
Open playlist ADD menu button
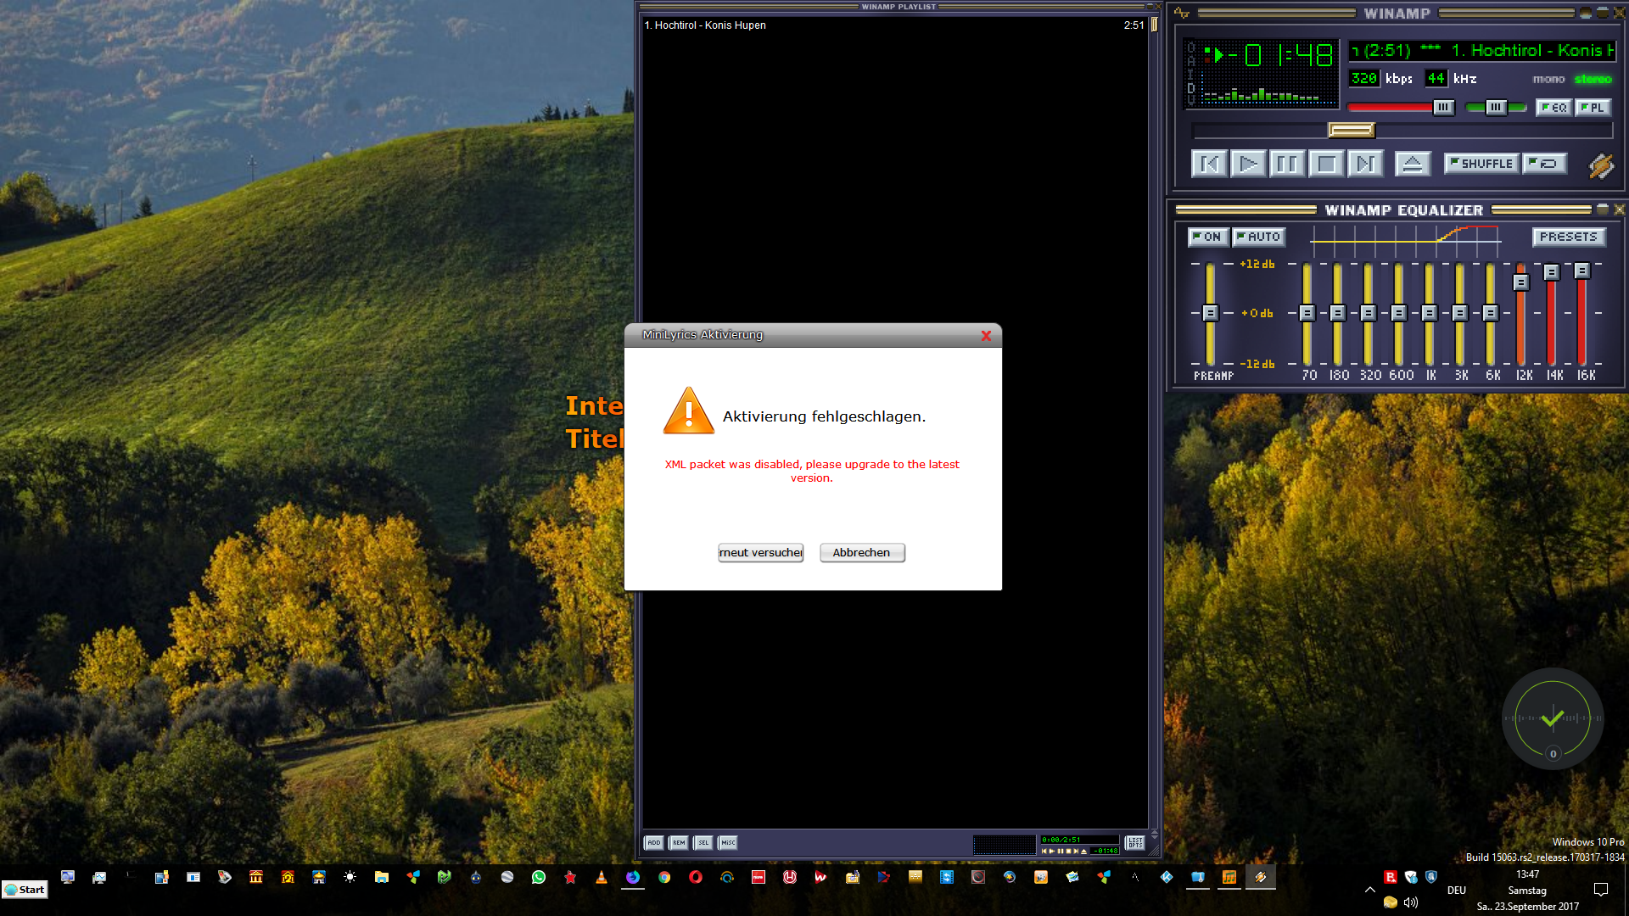coord(654,842)
